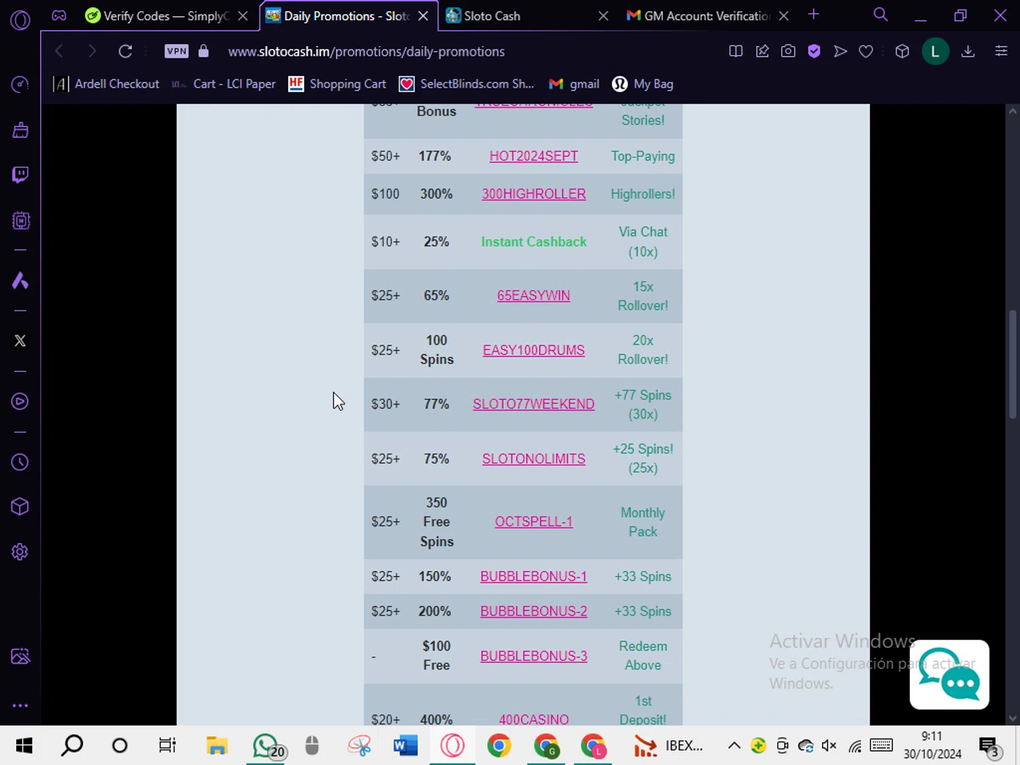1020x765 pixels.
Task: Open Player icon in sidebar
Action: click(20, 402)
